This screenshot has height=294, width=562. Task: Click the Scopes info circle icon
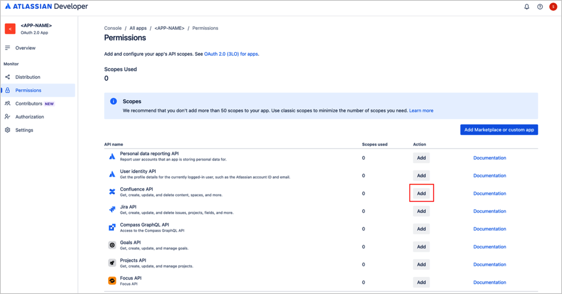coord(114,102)
